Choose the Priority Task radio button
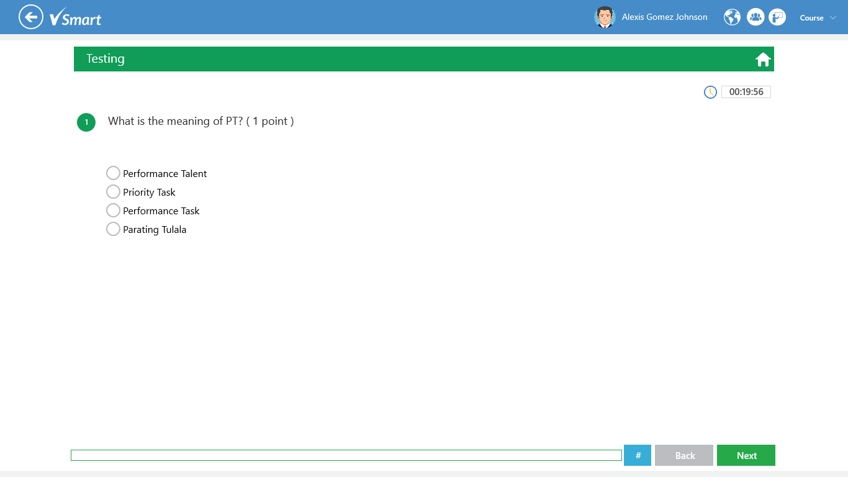 pos(113,192)
